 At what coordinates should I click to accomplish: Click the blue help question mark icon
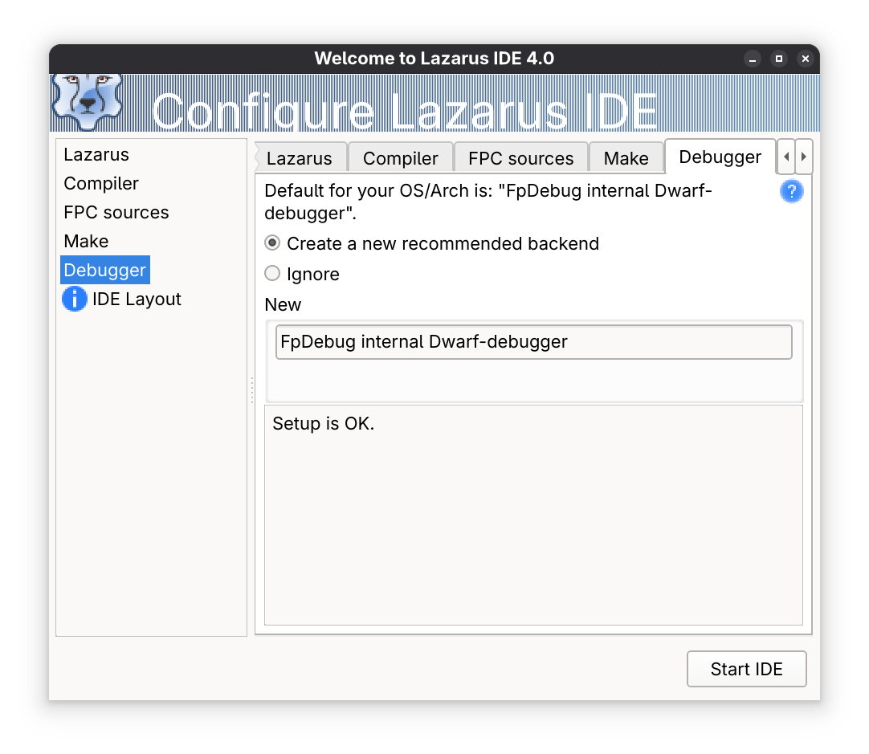click(791, 192)
